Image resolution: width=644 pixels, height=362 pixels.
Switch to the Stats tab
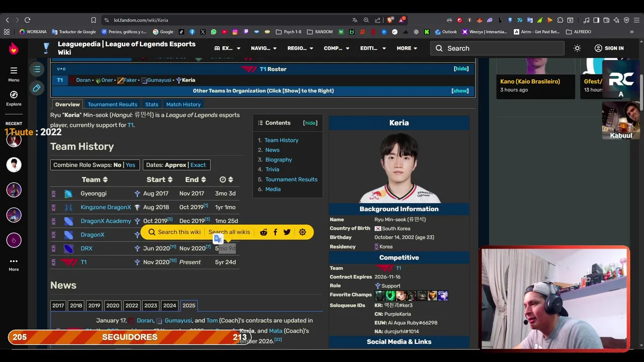tap(151, 105)
